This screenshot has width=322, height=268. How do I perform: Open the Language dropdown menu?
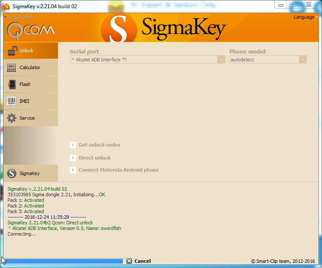[306, 17]
